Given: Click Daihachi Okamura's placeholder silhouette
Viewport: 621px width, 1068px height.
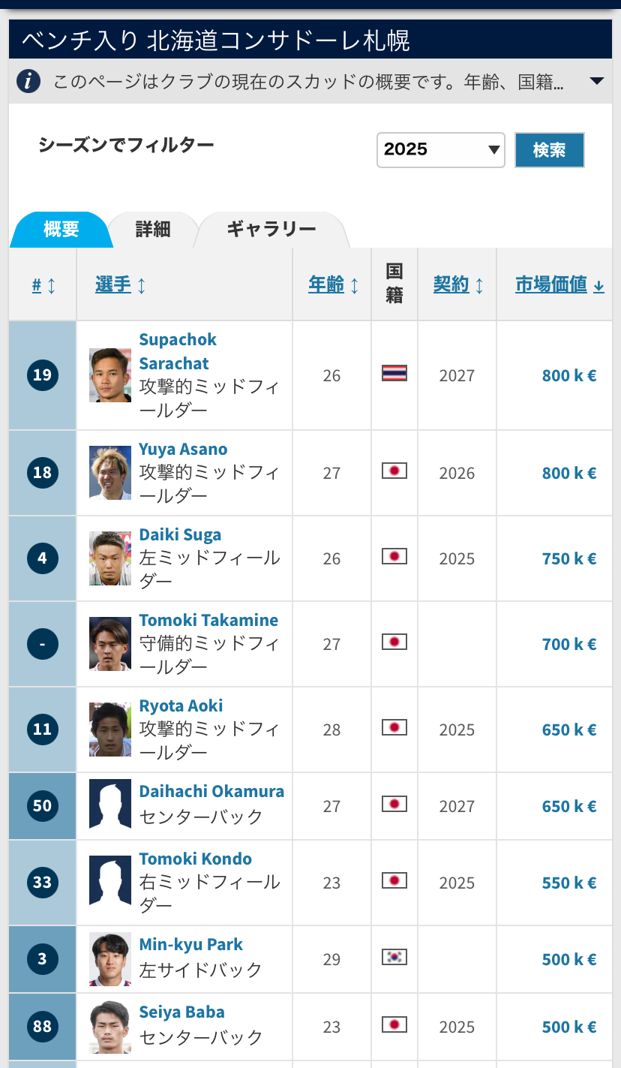Looking at the screenshot, I should coord(110,804).
